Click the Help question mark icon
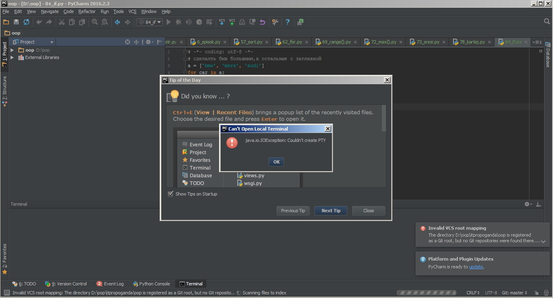The height and width of the screenshot is (298, 553). pyautogui.click(x=288, y=22)
